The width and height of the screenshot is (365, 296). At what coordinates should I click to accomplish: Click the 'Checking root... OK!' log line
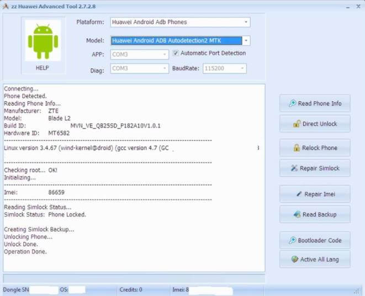click(x=30, y=170)
